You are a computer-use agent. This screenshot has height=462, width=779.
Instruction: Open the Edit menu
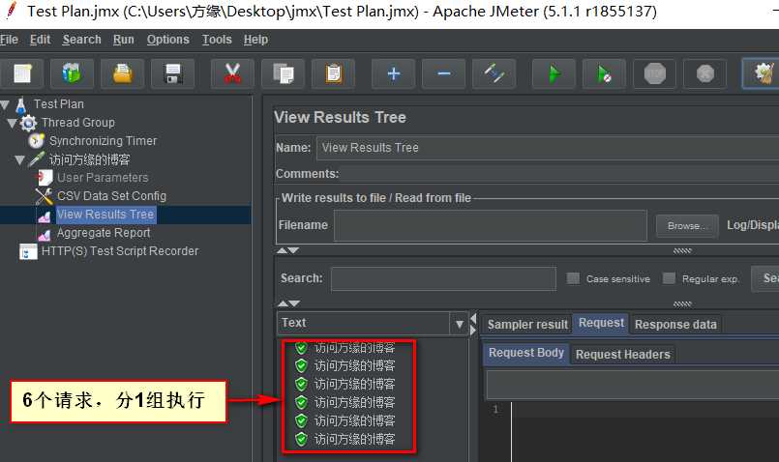[41, 40]
